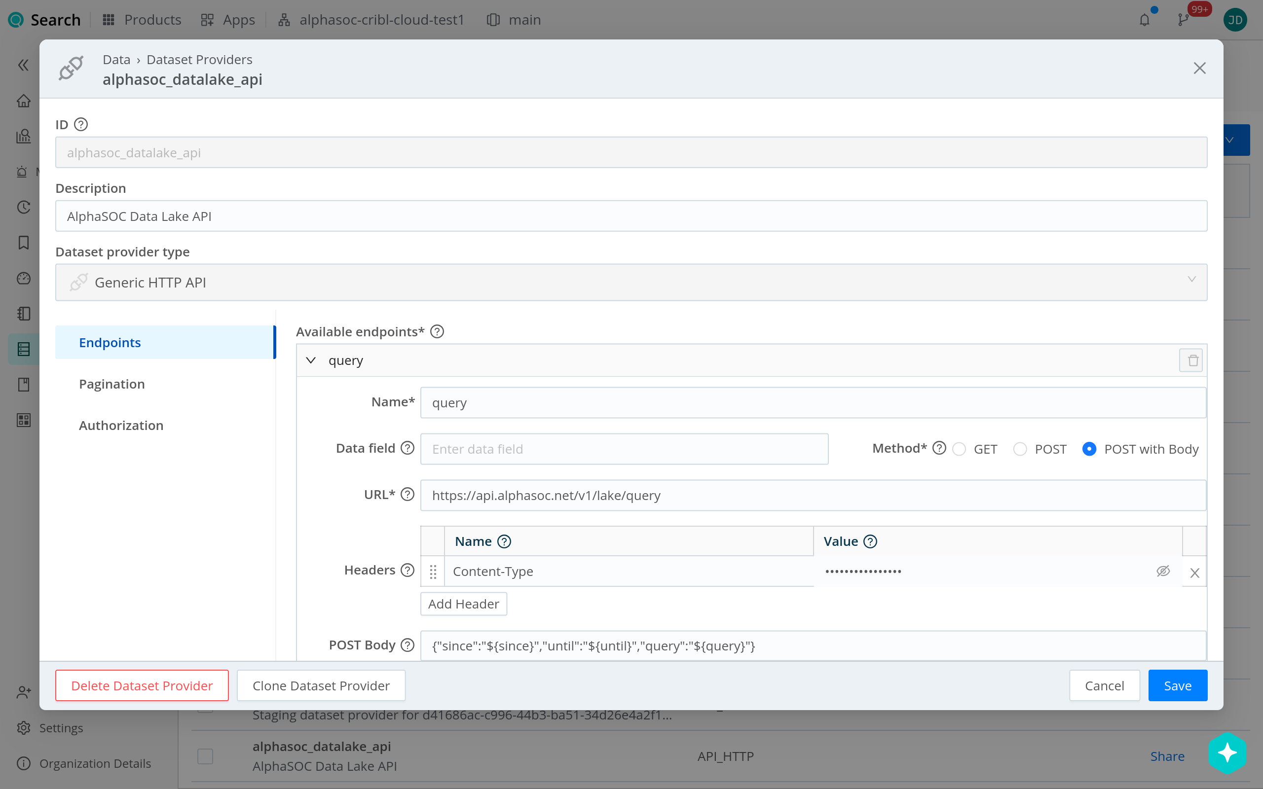Open the Data datasets icon in sidebar
Screen dimensions: 1263x789
coord(24,349)
